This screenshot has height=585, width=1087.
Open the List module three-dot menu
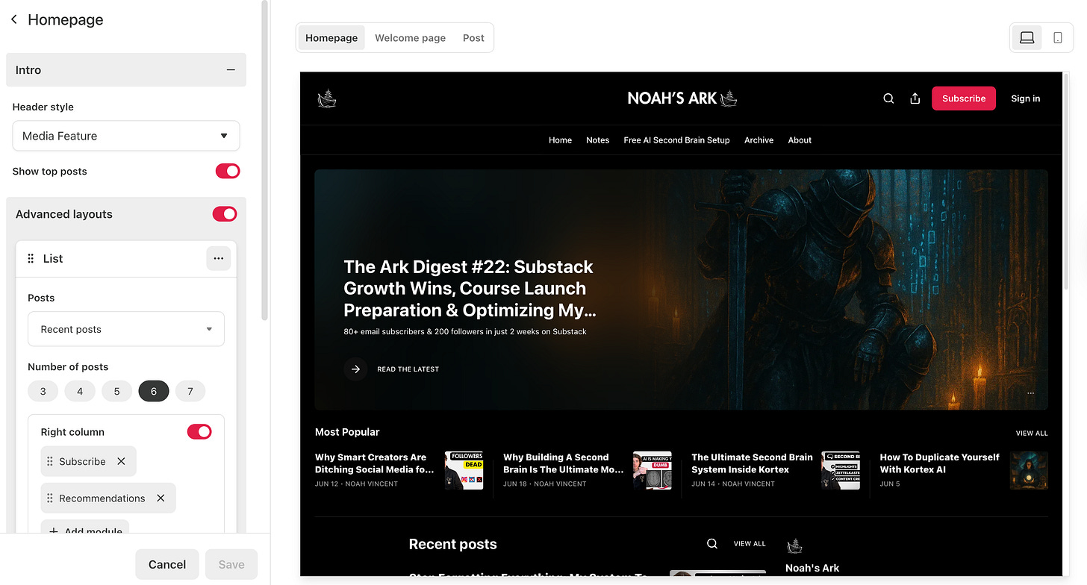click(x=218, y=258)
